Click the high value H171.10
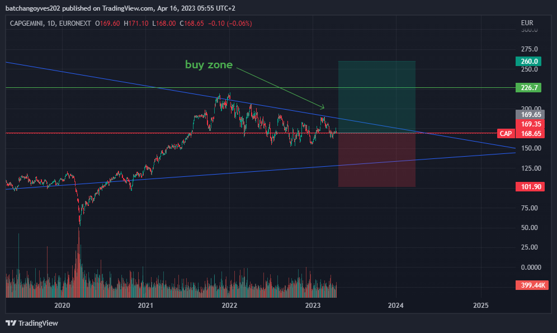Viewport: 557px width, 333px height. pyautogui.click(x=136, y=24)
